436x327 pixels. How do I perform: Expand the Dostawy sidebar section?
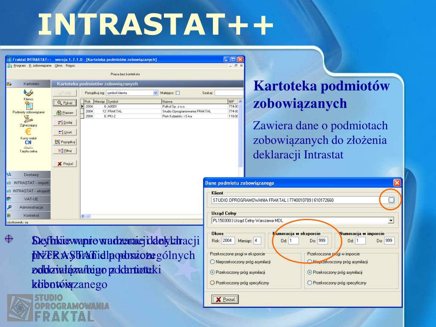pos(29,175)
